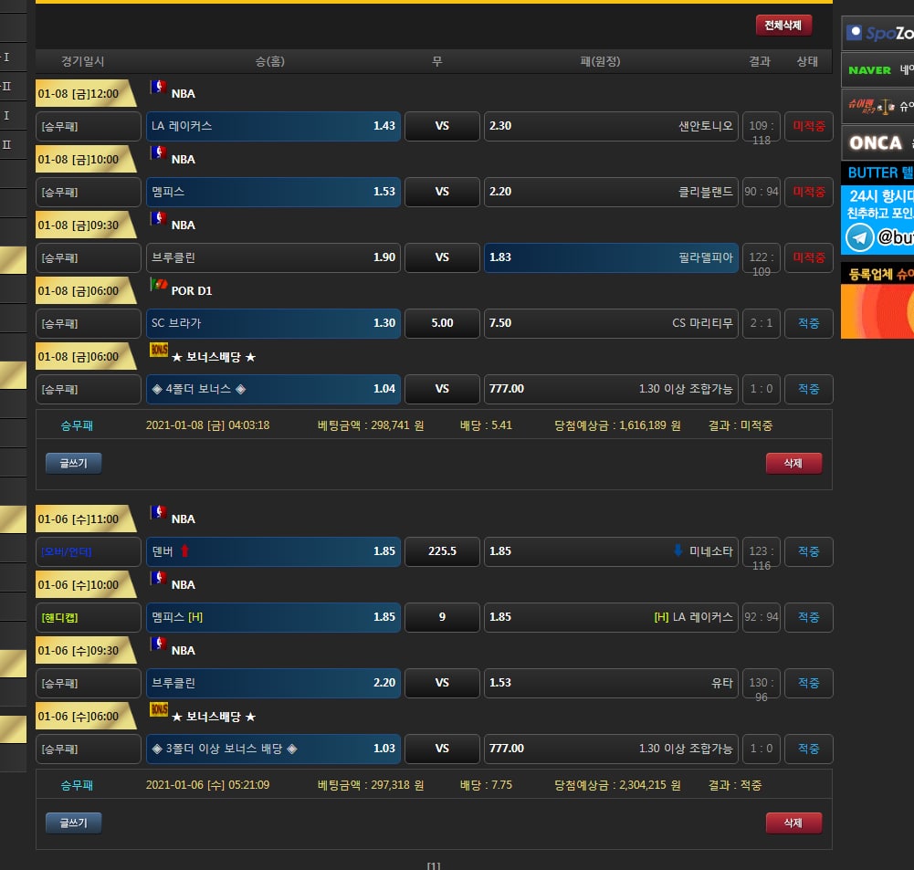The width and height of the screenshot is (914, 870).
Task: Click the 적중 status on SC 브라가 row
Action: click(808, 323)
